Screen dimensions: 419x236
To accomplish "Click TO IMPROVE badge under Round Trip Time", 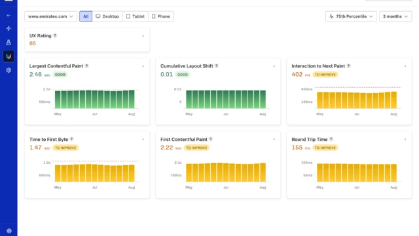I will (325, 147).
